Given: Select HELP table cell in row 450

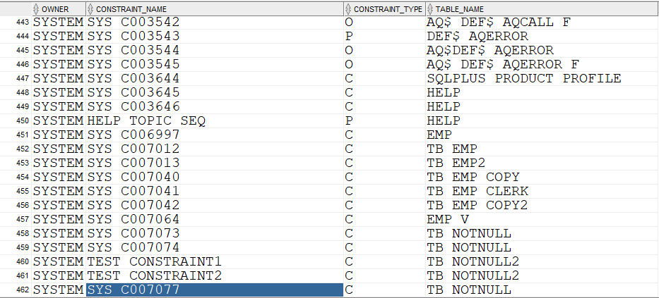Looking at the screenshot, I should click(x=542, y=120).
